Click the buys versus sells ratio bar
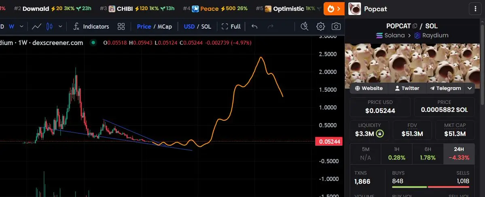This screenshot has width=485, height=197. pyautogui.click(x=430, y=187)
